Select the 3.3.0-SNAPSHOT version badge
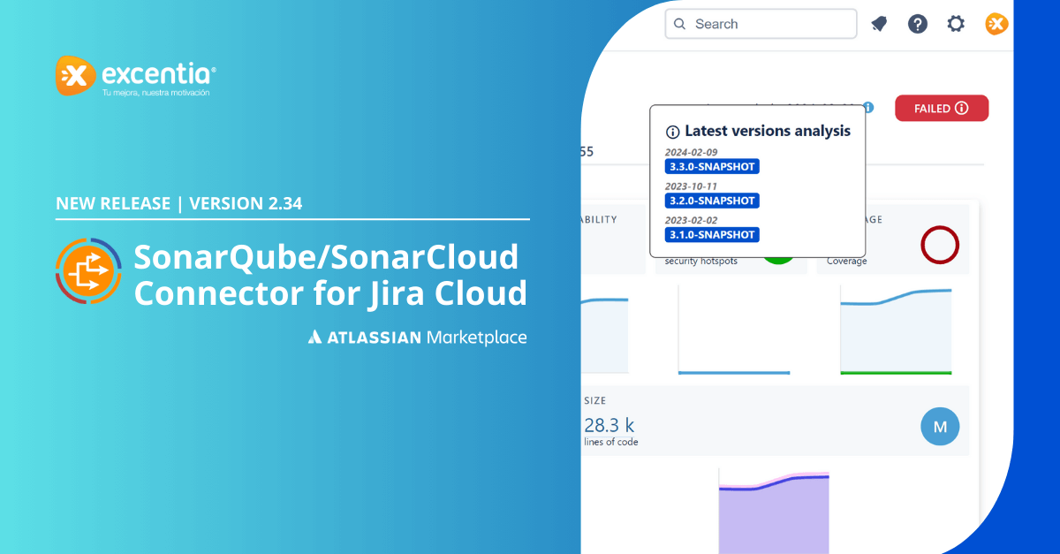This screenshot has width=1060, height=554. click(712, 166)
